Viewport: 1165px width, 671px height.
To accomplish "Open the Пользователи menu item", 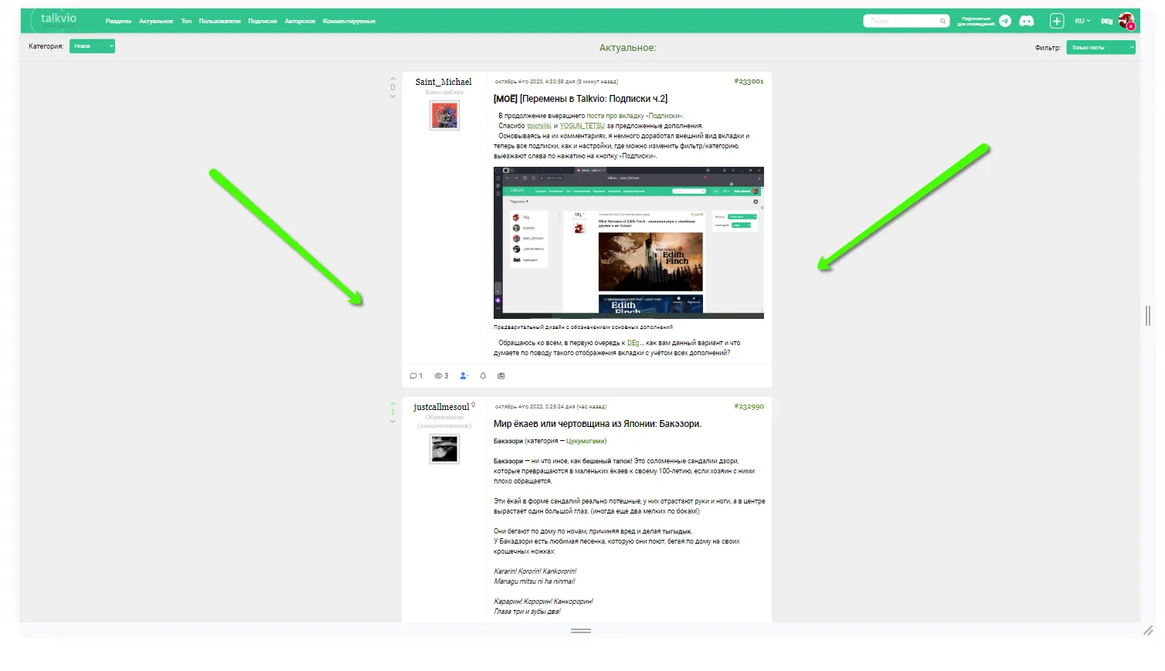I will click(219, 22).
